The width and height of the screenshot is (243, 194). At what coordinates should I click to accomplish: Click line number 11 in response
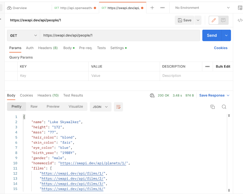click(15, 168)
